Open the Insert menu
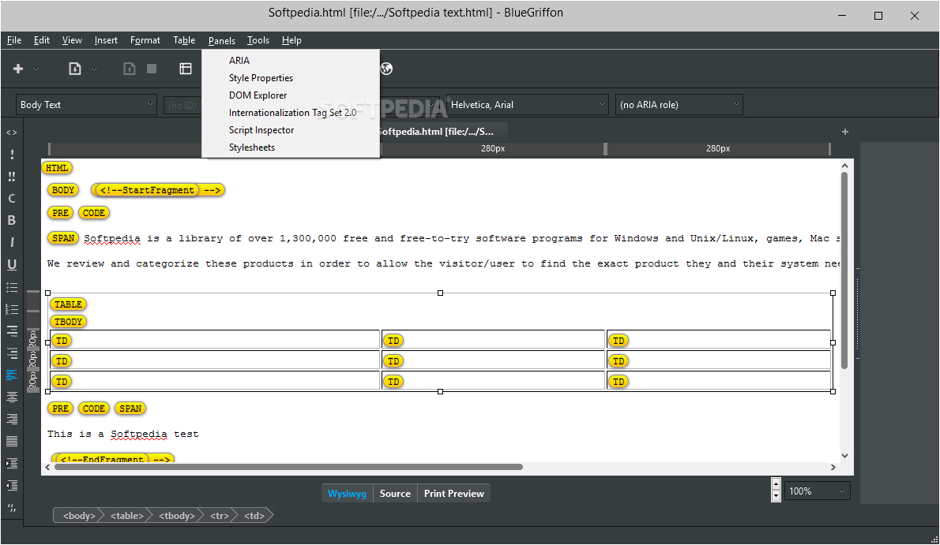940x545 pixels. click(x=106, y=40)
